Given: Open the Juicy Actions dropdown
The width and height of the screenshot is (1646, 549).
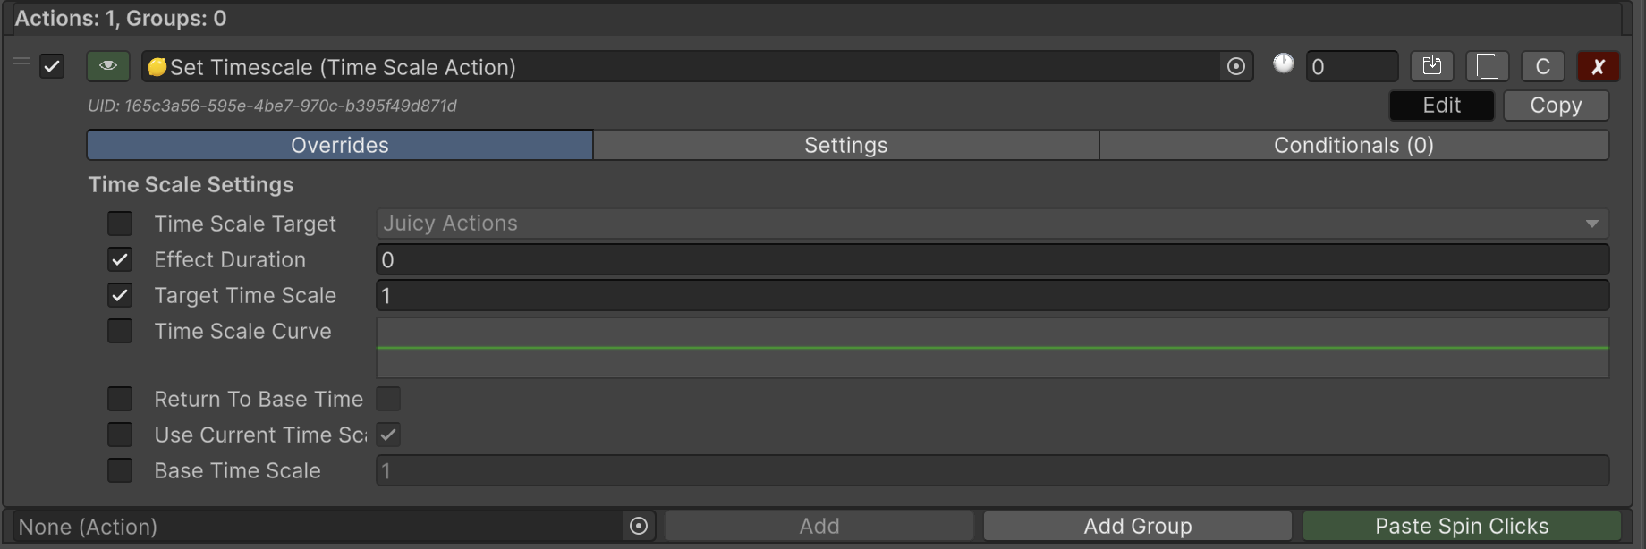Looking at the screenshot, I should tap(991, 224).
